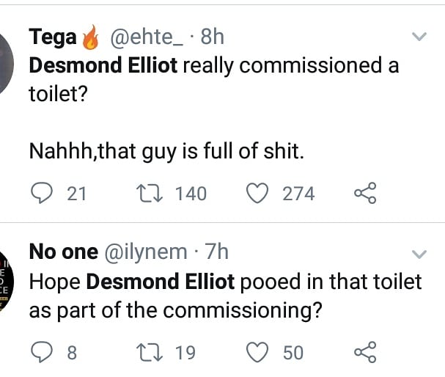Image resolution: width=445 pixels, height=377 pixels.
Task: Click the 8h timestamp on Tega's tweet
Action: [x=213, y=35]
